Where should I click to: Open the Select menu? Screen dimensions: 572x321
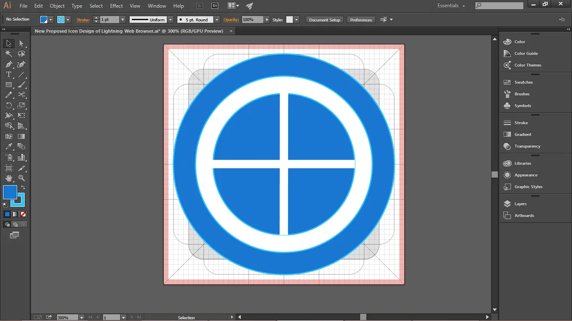[96, 6]
